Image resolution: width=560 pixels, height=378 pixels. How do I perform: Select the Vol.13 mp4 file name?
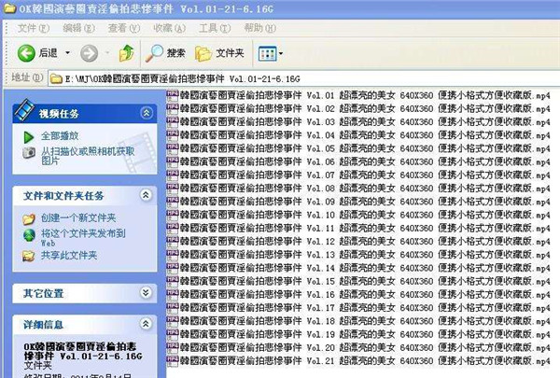click(365, 255)
